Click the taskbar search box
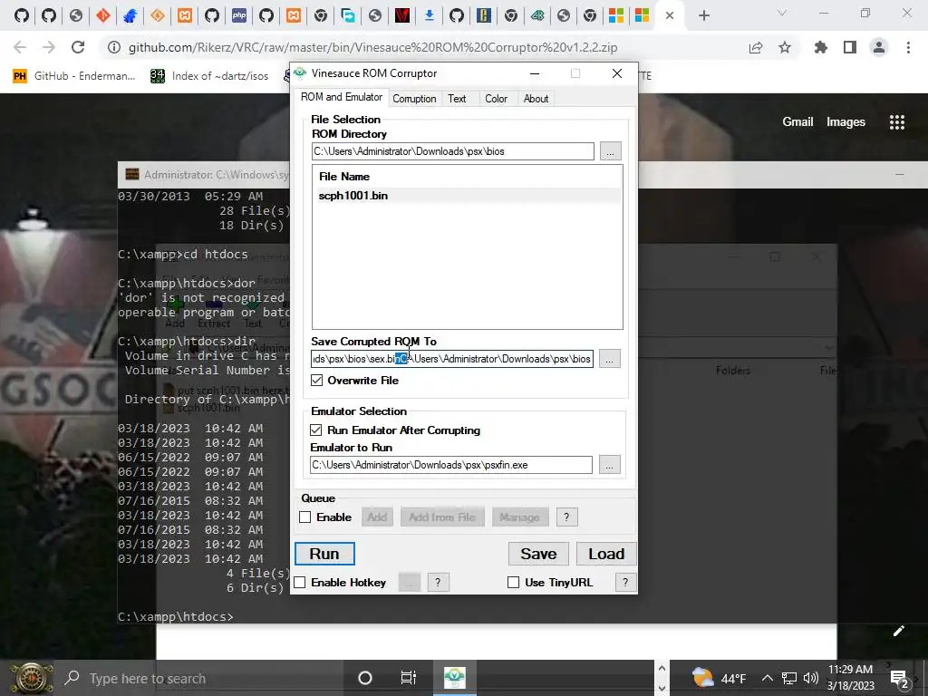 198,678
